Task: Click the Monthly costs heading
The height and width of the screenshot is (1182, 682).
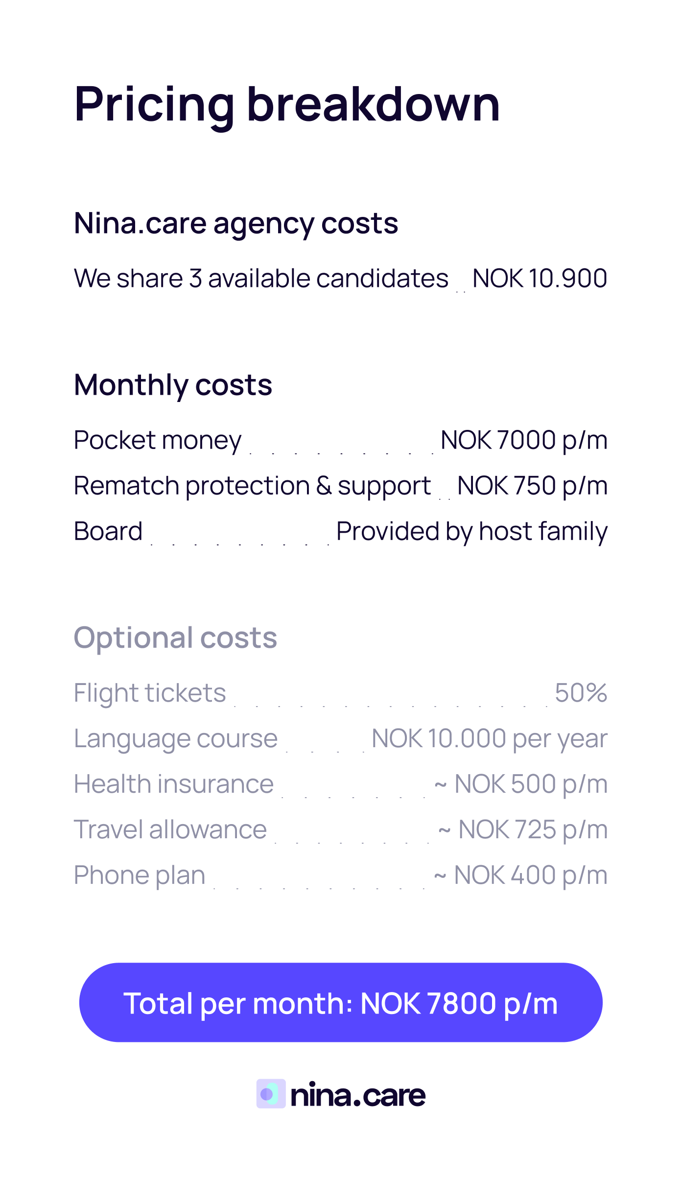Action: coord(173,385)
